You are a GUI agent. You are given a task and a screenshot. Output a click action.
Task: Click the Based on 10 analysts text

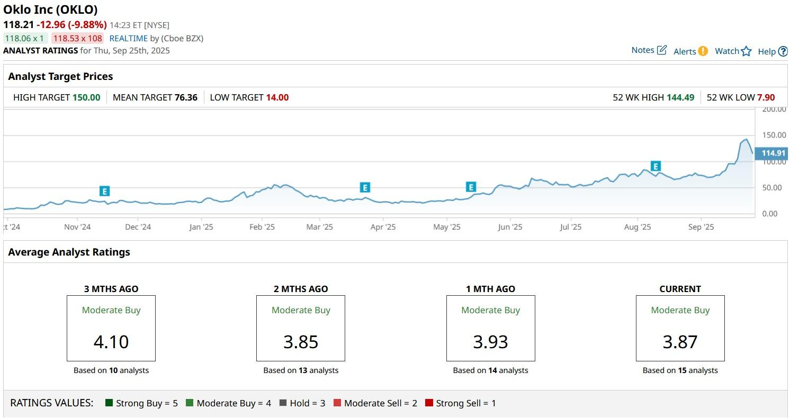(x=111, y=370)
